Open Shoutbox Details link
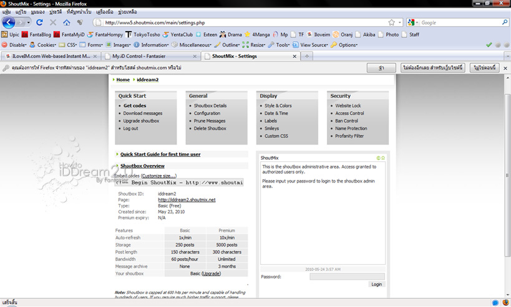The image size is (511, 307). pos(210,106)
